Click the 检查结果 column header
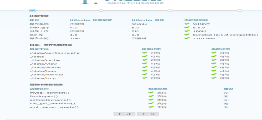262x120 pixels. [158, 89]
